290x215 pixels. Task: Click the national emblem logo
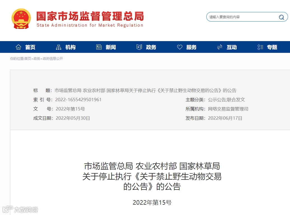(x=21, y=19)
